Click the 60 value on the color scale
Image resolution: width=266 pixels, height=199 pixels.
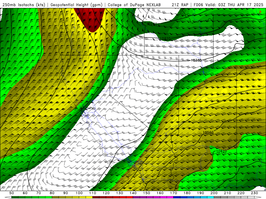point(25,193)
